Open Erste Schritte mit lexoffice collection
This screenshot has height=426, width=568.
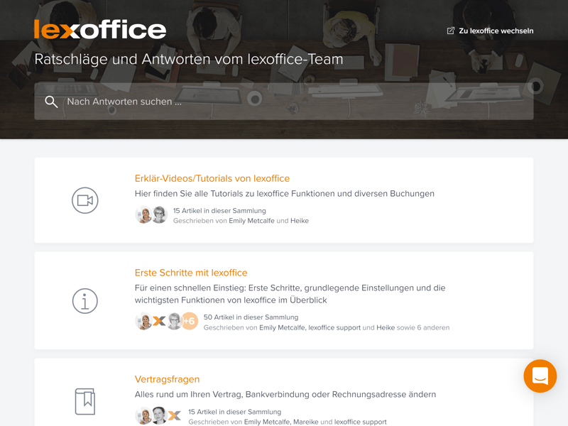tap(191, 273)
